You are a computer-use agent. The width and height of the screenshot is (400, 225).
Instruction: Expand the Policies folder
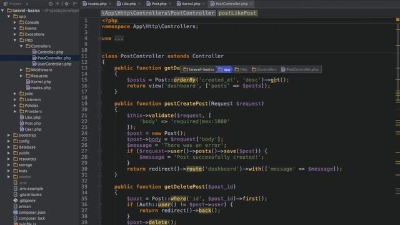[x=15, y=106]
